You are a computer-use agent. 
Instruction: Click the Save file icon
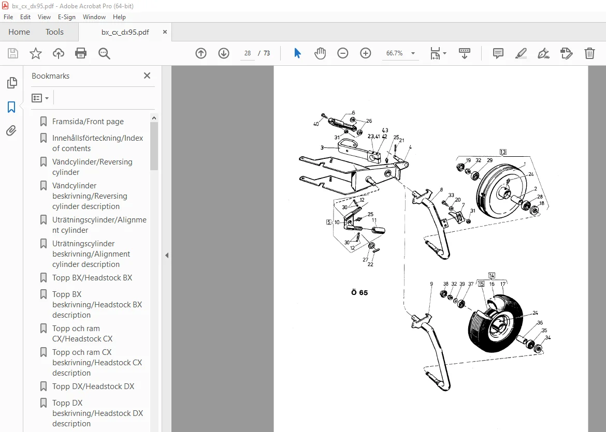pos(13,53)
